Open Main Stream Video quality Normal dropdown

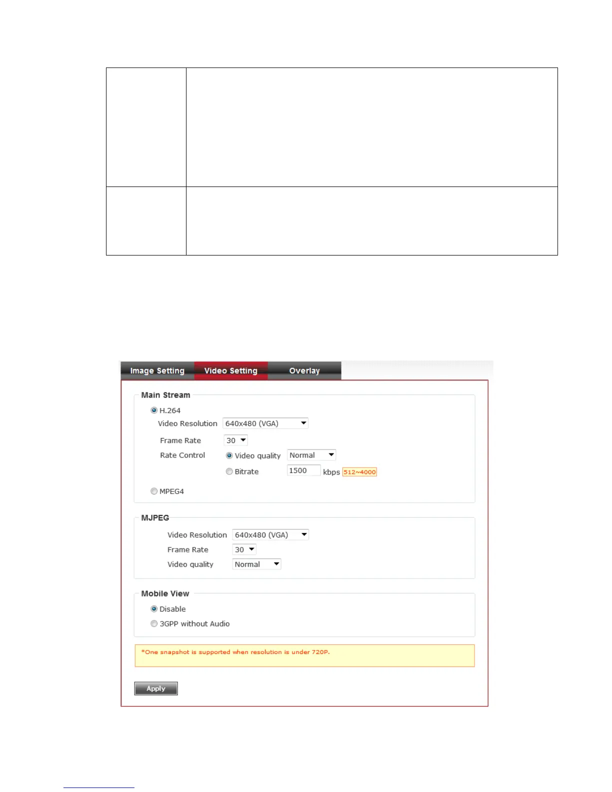coord(311,455)
